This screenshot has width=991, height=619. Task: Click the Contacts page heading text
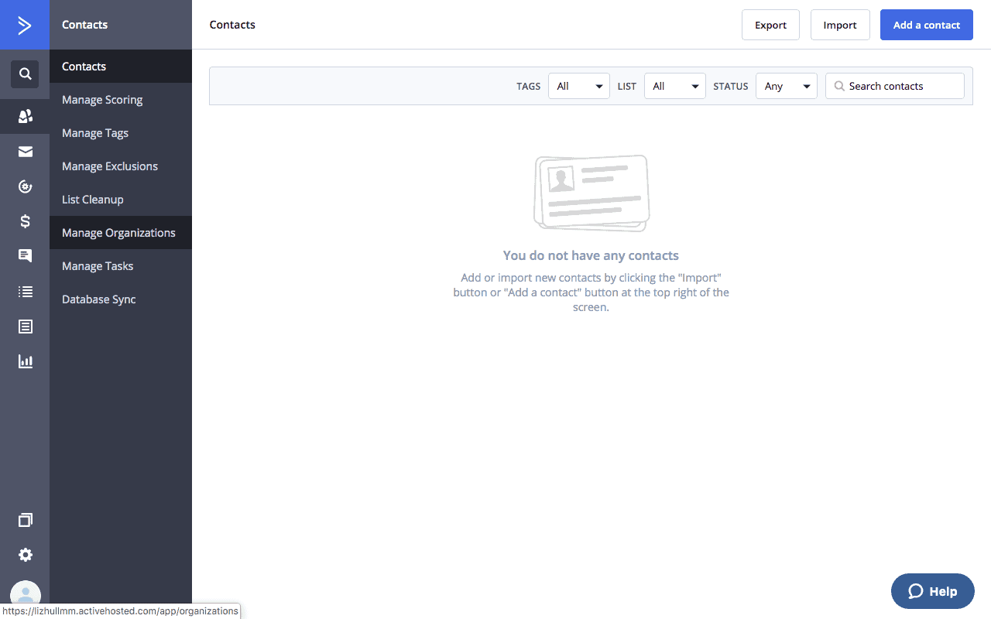click(232, 25)
